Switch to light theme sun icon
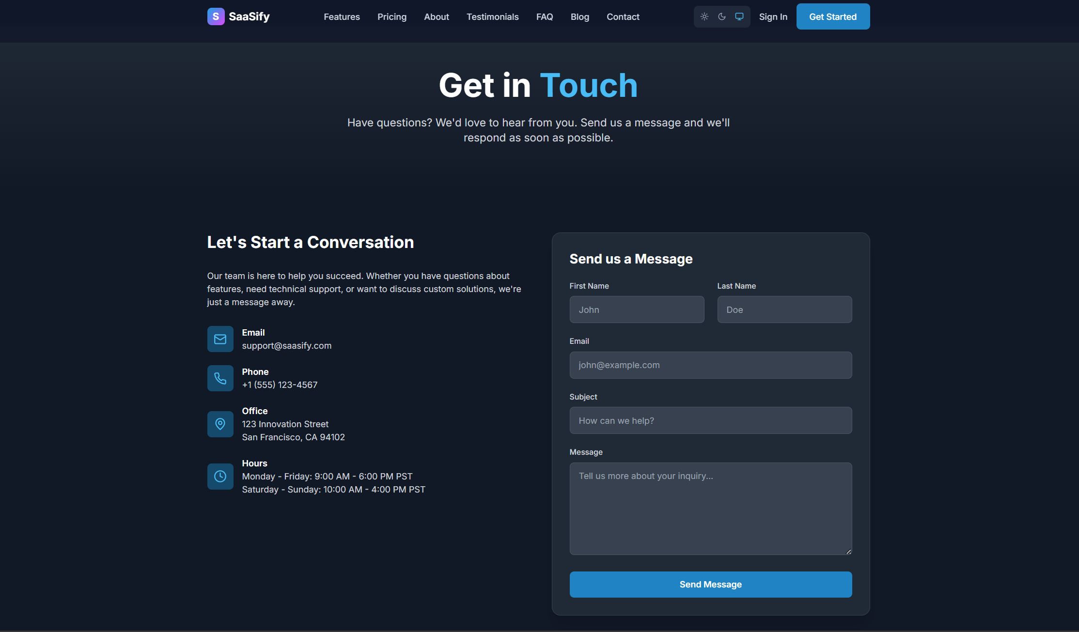Screen dimensions: 1079x632 coord(704,16)
